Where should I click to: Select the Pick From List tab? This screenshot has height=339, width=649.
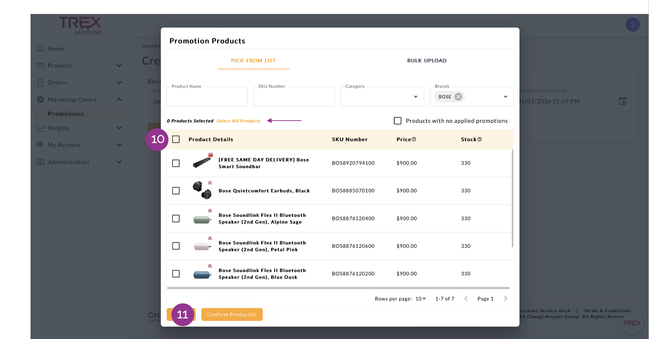point(253,61)
